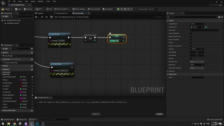Expand Advanced section in Details
The width and height of the screenshot is (224, 126).
click(167, 71)
